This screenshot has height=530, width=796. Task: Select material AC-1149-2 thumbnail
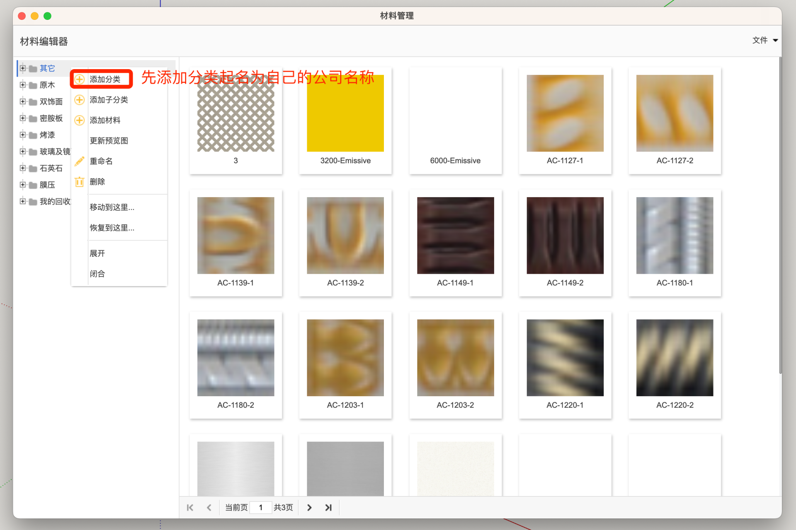click(565, 235)
